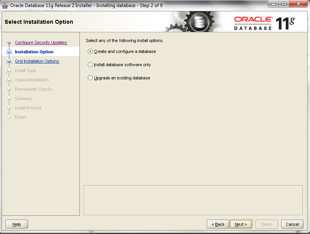Open Grid Installation Options step link
The width and height of the screenshot is (310, 234).
pyautogui.click(x=37, y=61)
